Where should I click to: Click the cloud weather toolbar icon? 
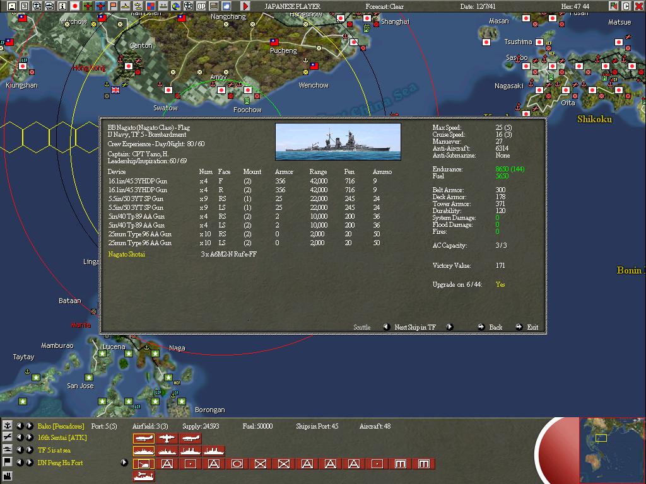(x=226, y=6)
